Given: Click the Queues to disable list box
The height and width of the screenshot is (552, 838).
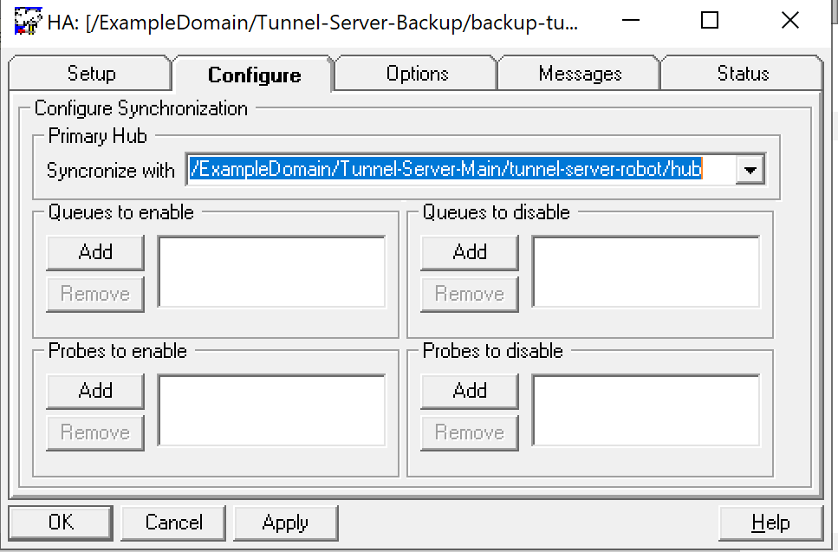Looking at the screenshot, I should click(646, 271).
